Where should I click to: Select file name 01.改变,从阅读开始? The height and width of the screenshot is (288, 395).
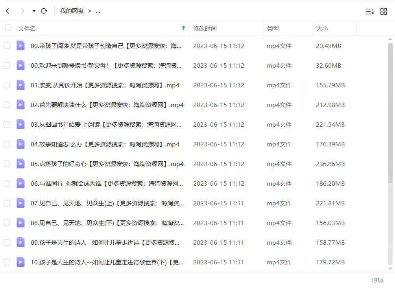coord(105,85)
